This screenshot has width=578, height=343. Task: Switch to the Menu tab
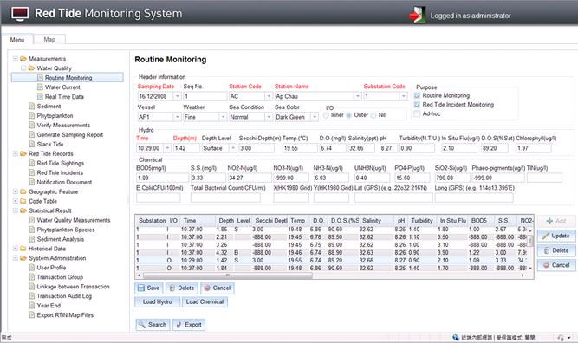click(17, 40)
